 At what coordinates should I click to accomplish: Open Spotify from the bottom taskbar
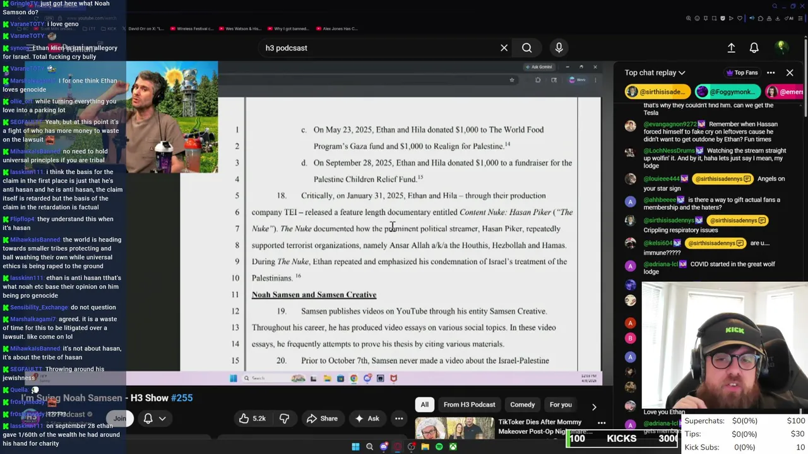[439, 446]
